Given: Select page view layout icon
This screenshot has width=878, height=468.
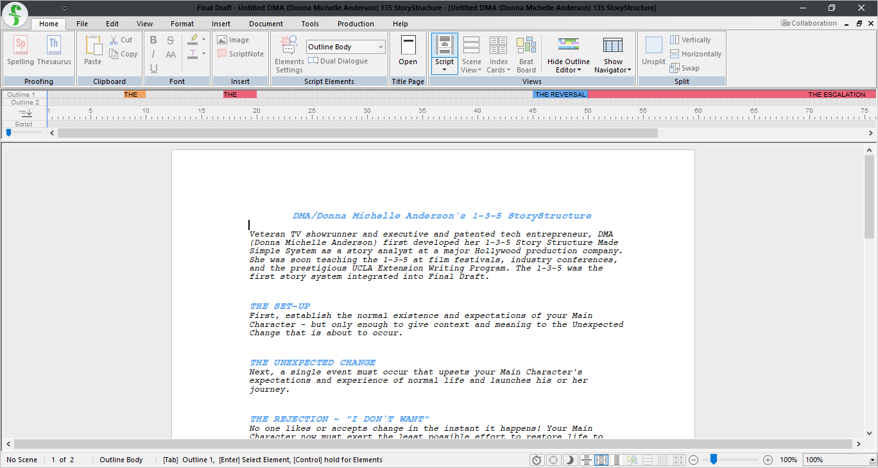Looking at the screenshot, I should coord(601,460).
